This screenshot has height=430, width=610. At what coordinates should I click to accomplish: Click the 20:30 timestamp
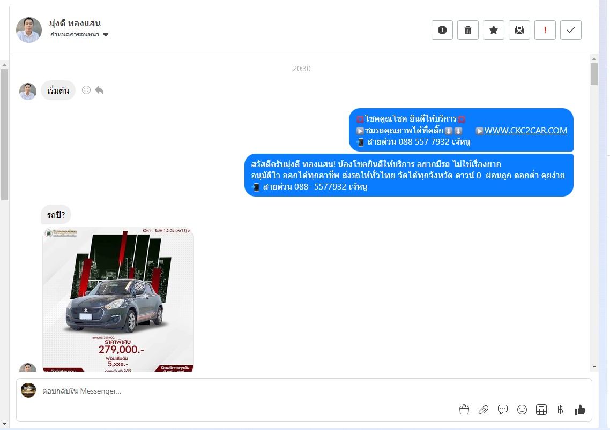pyautogui.click(x=302, y=69)
